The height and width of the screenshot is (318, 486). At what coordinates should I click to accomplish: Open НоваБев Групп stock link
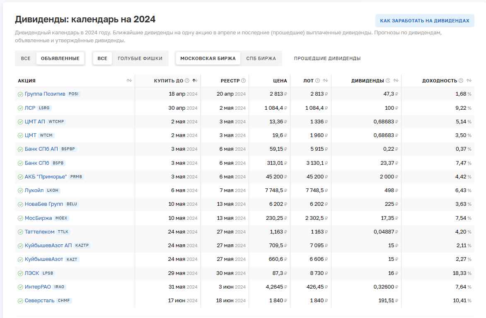(44, 204)
